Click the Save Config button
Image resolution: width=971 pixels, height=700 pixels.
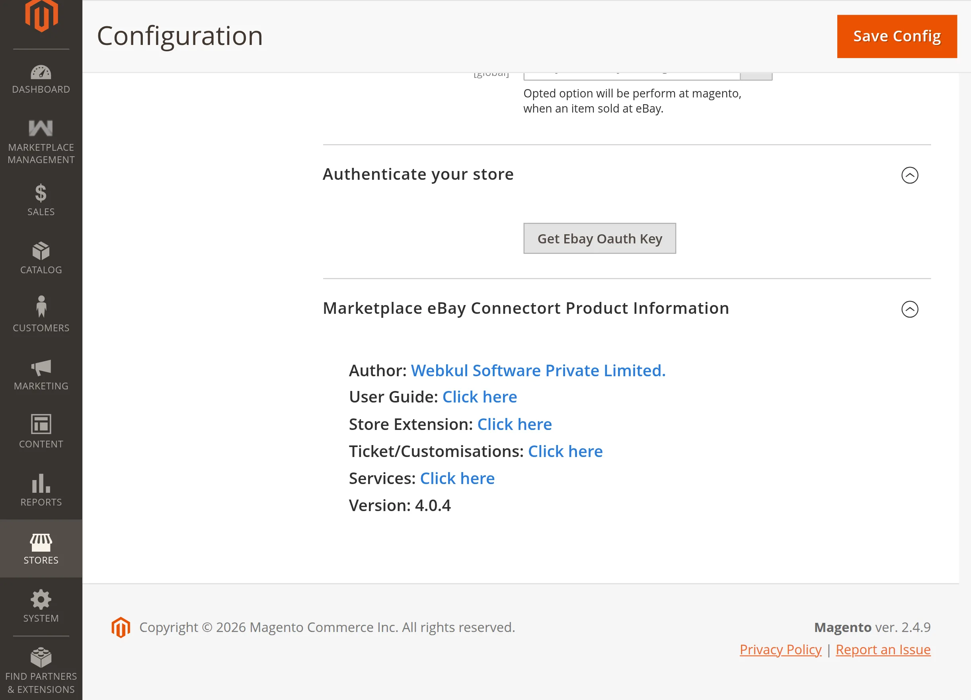point(897,36)
